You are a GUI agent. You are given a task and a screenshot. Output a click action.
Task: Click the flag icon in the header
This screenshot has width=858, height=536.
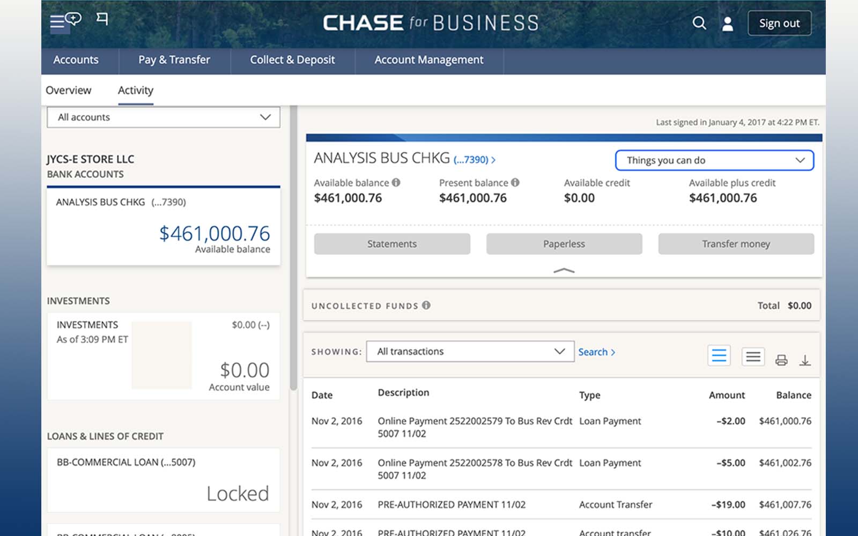[102, 19]
